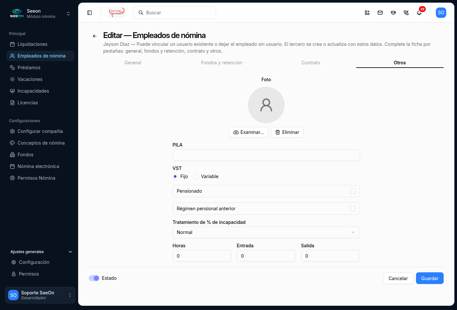Switch to the Contrato tab
The image size is (457, 310).
[x=311, y=63]
